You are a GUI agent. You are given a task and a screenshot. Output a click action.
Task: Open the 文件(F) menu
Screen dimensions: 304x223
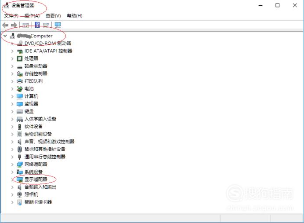(11, 16)
